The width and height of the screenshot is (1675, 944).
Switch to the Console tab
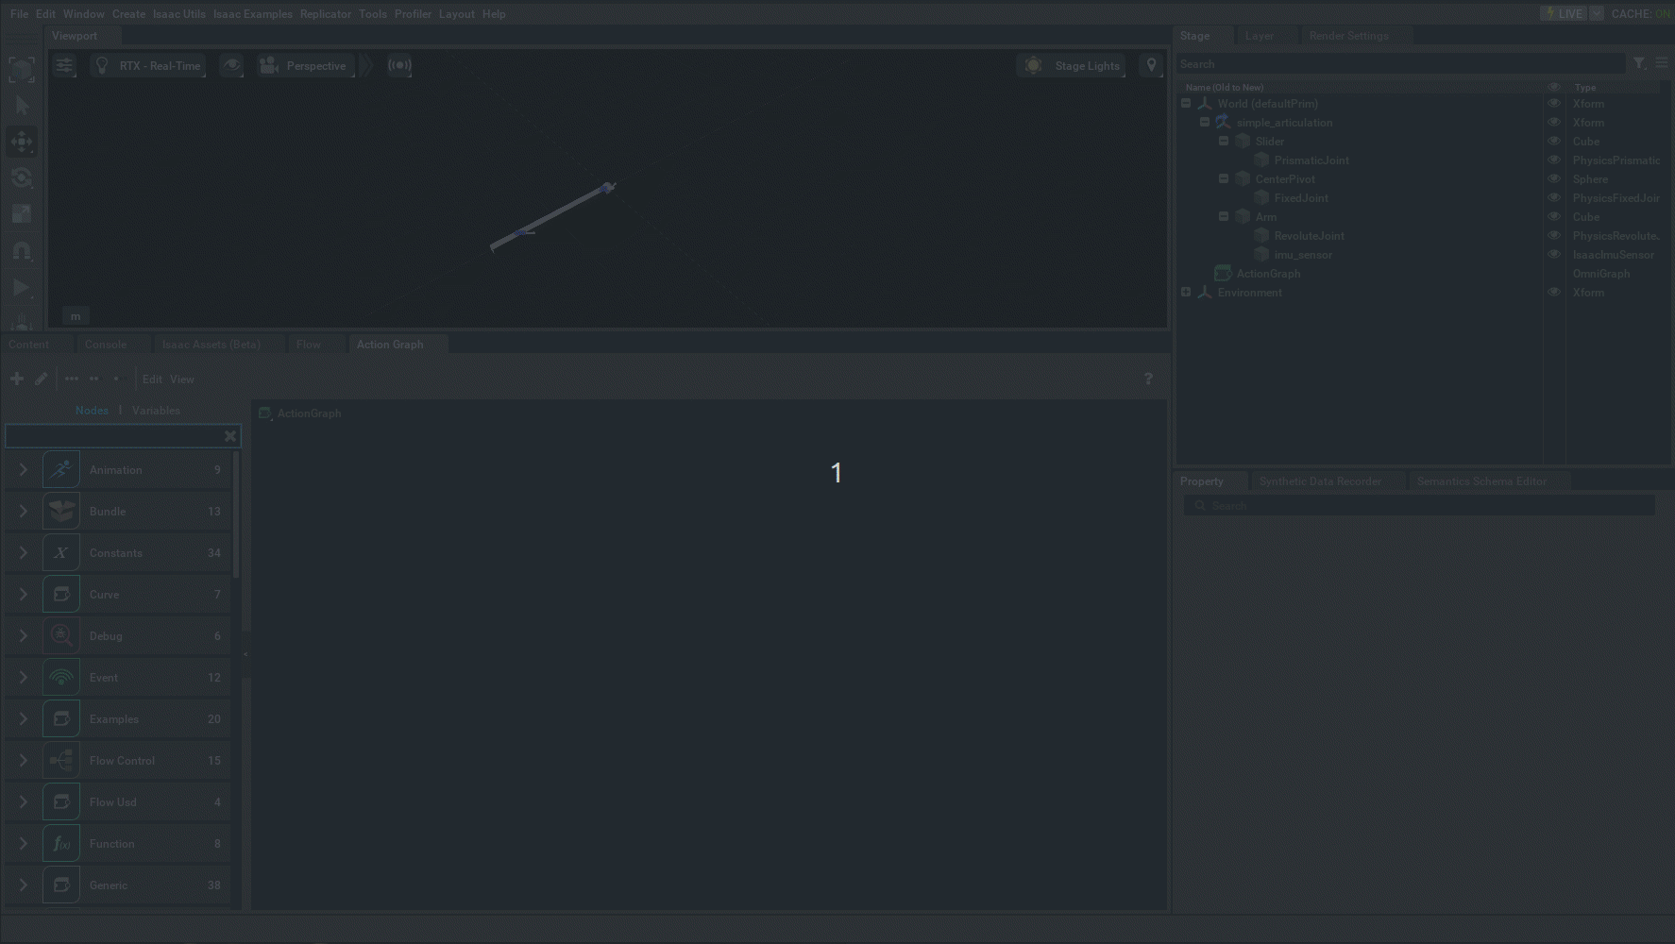tap(106, 345)
